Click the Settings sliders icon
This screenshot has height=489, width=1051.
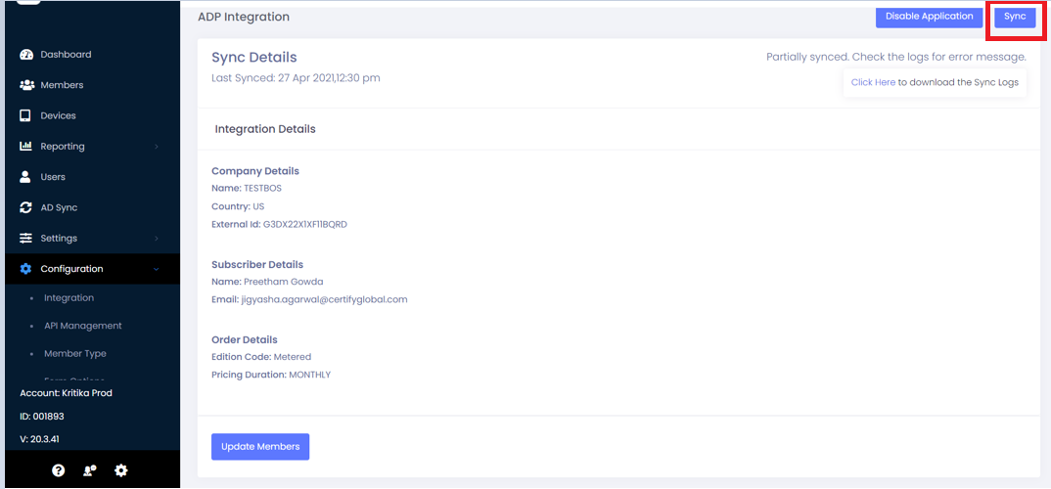click(x=25, y=238)
